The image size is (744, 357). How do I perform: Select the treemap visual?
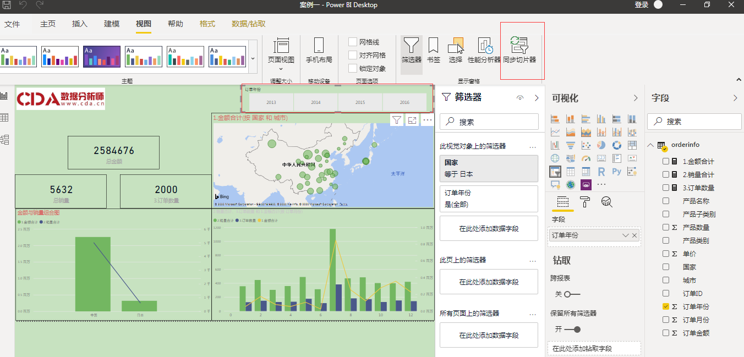coord(632,145)
